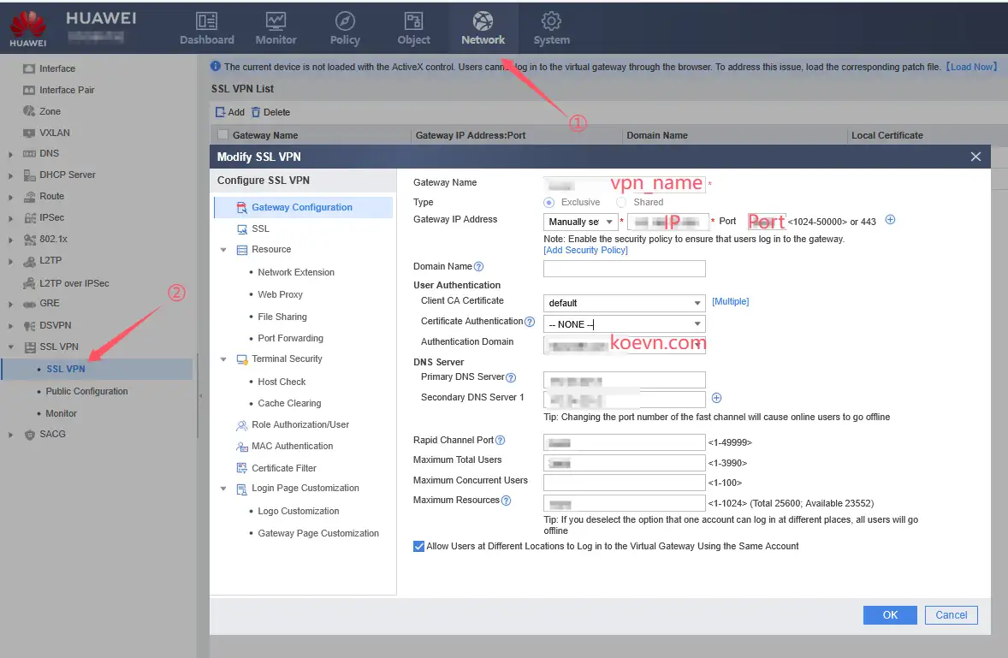The height and width of the screenshot is (658, 1008).
Task: Click the Domain Name help icon
Action: click(x=478, y=267)
